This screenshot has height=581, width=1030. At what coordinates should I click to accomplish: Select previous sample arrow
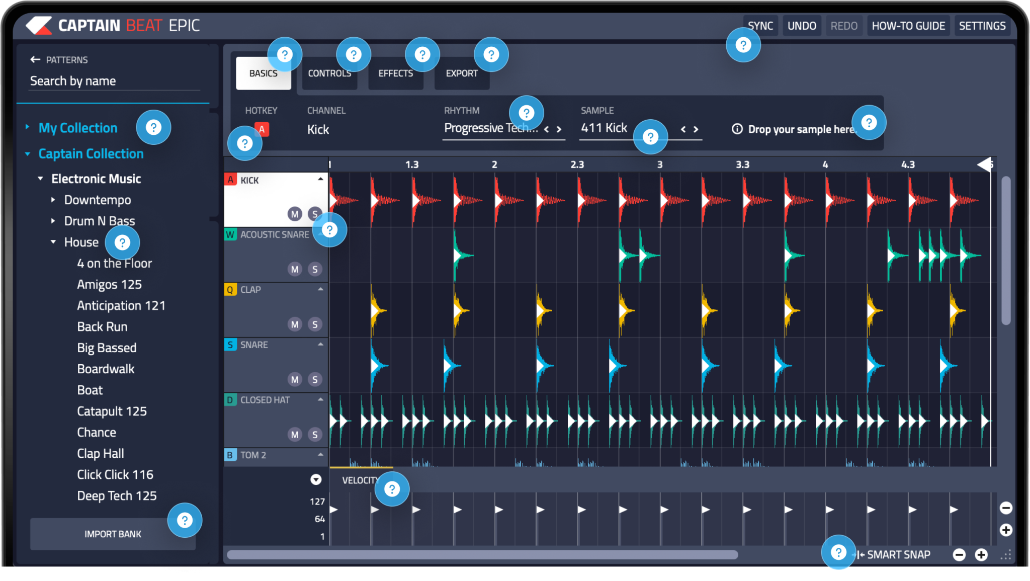coord(683,129)
